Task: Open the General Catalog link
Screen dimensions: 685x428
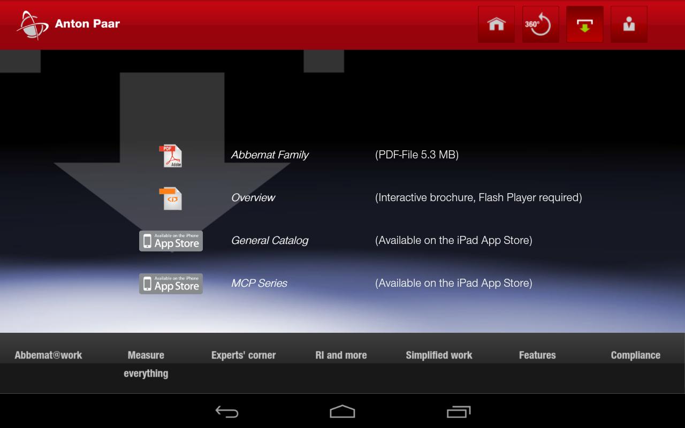Action: click(x=270, y=241)
